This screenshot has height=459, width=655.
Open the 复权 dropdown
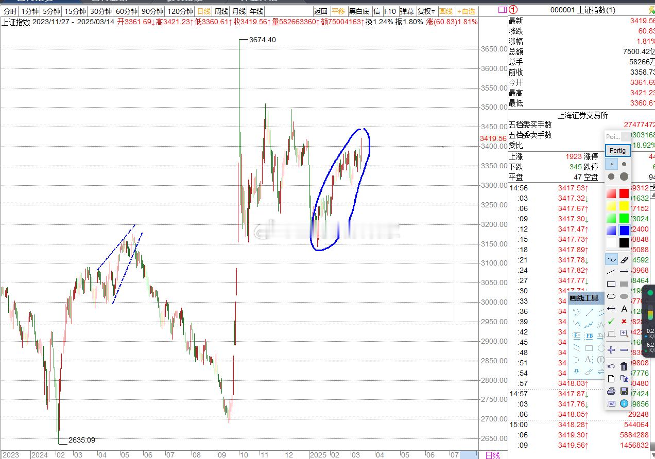(426, 11)
